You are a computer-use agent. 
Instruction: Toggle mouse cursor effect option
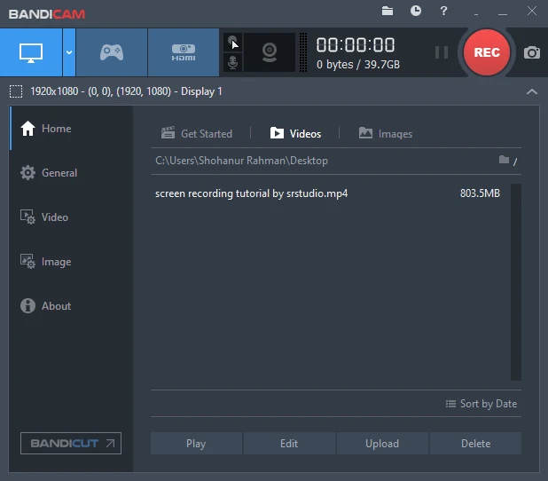232,43
